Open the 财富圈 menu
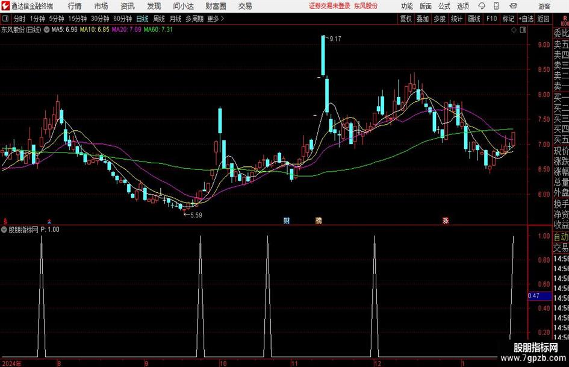Viewport: 569px width, 367px height. 216,6
